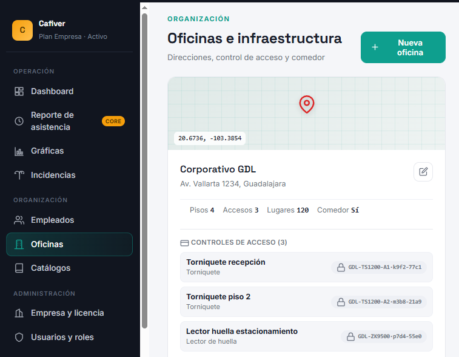Image resolution: width=459 pixels, height=357 pixels.
Task: Click the CONTROLES DE ACCESO (3) heading
Action: (x=239, y=242)
